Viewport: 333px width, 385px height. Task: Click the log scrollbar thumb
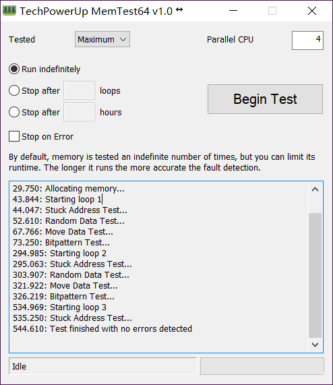tap(315, 275)
